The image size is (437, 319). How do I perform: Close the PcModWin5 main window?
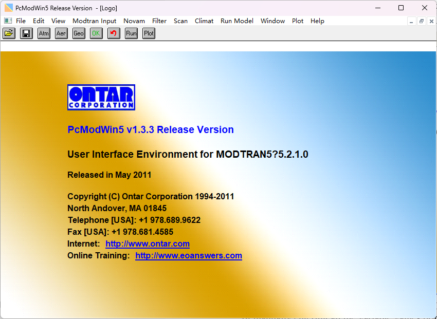425,8
